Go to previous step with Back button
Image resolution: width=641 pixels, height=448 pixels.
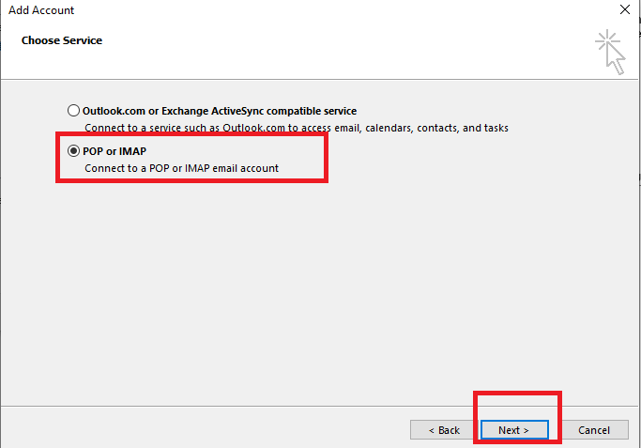tap(444, 430)
